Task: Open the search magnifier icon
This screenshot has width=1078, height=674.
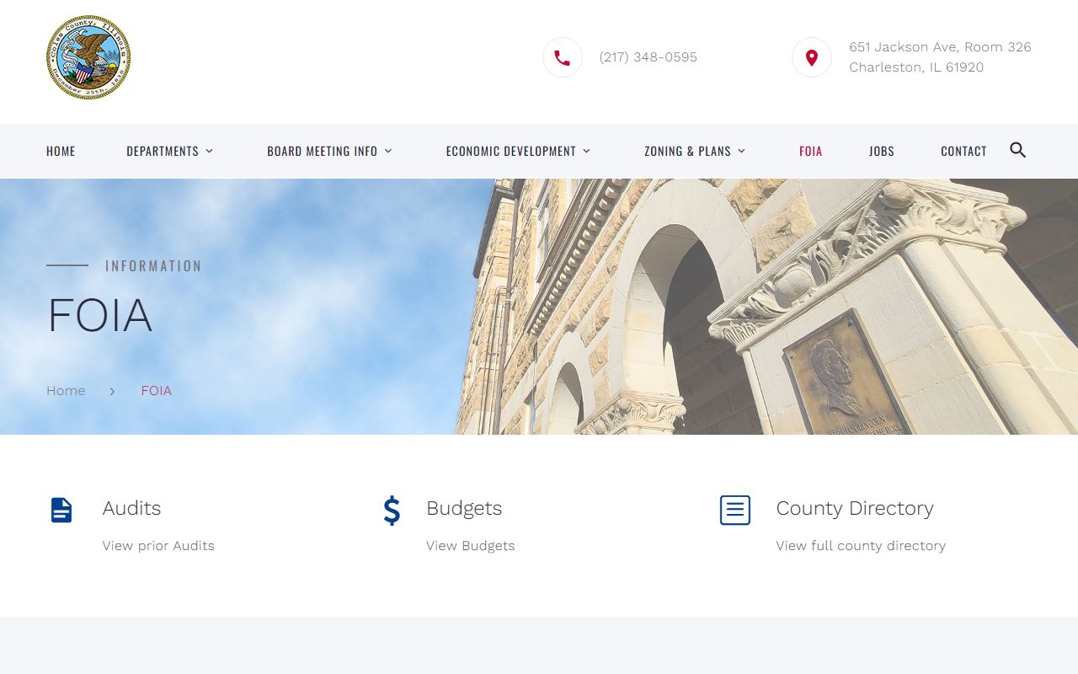Action: pyautogui.click(x=1017, y=150)
